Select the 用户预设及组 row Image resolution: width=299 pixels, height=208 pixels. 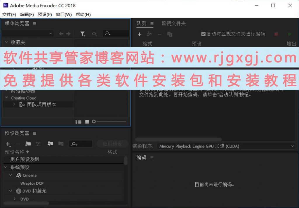63,159
